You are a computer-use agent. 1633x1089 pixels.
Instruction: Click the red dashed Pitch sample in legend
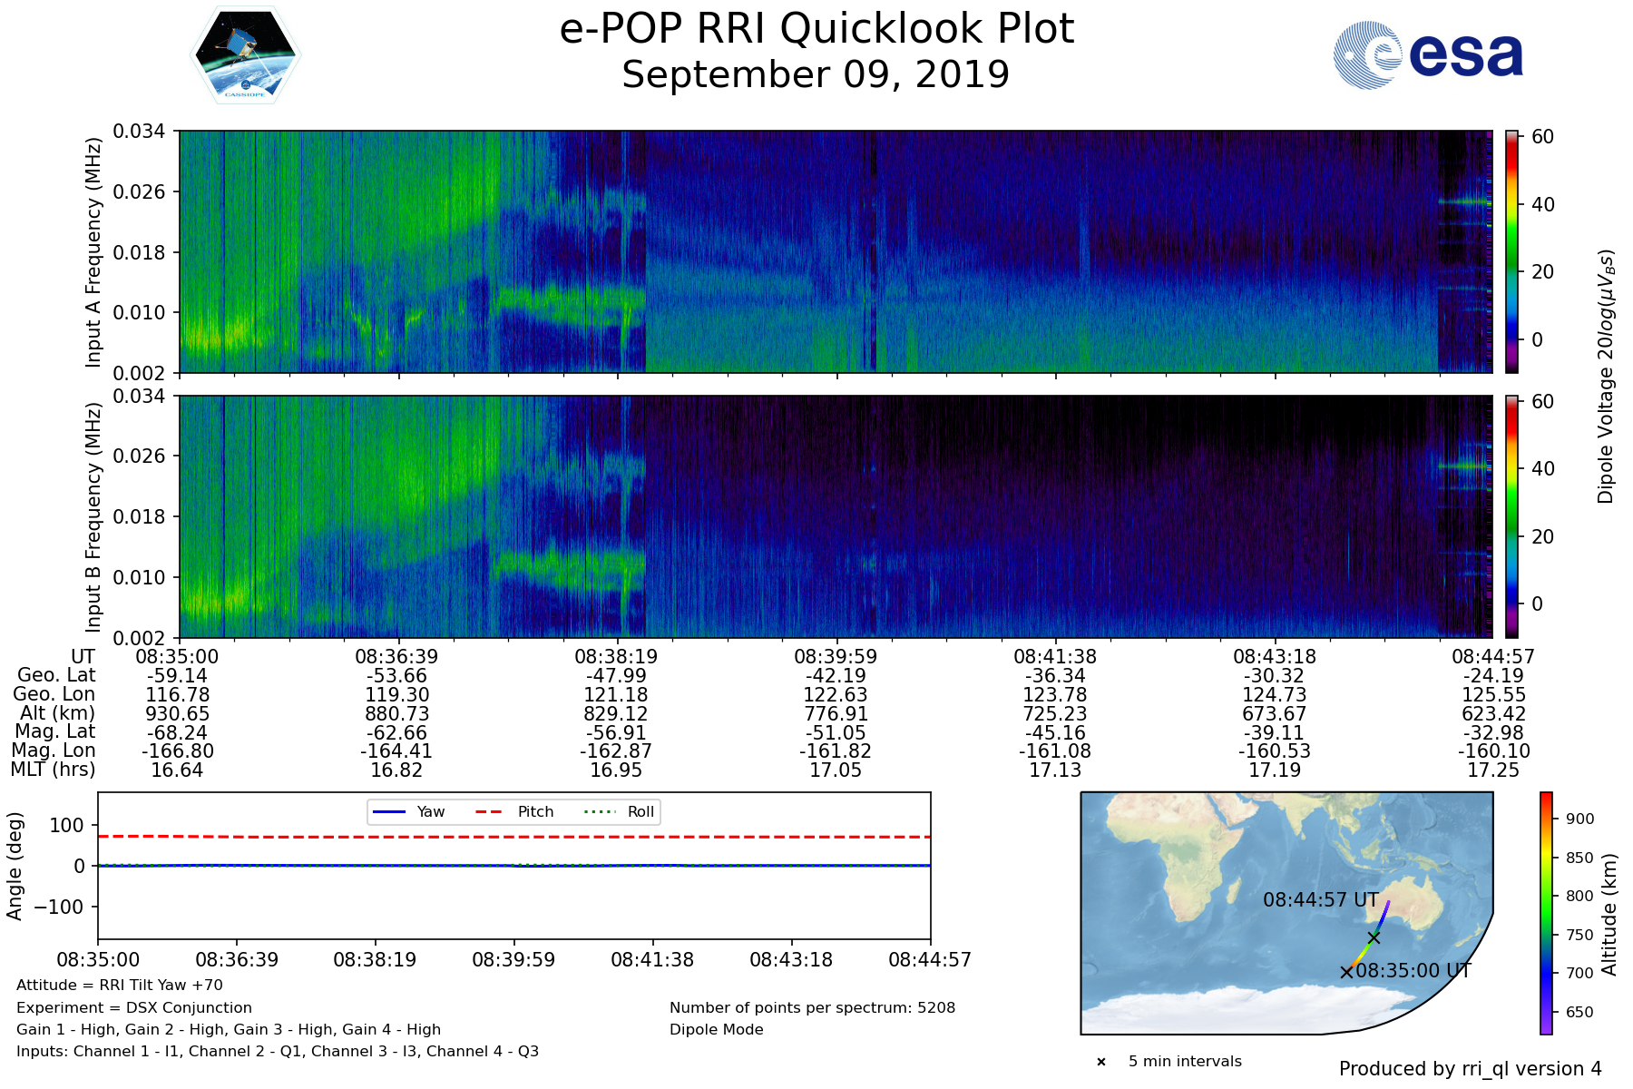[x=490, y=811]
